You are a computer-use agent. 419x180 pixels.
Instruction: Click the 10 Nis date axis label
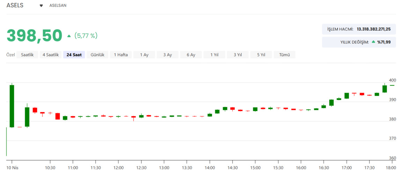point(13,168)
